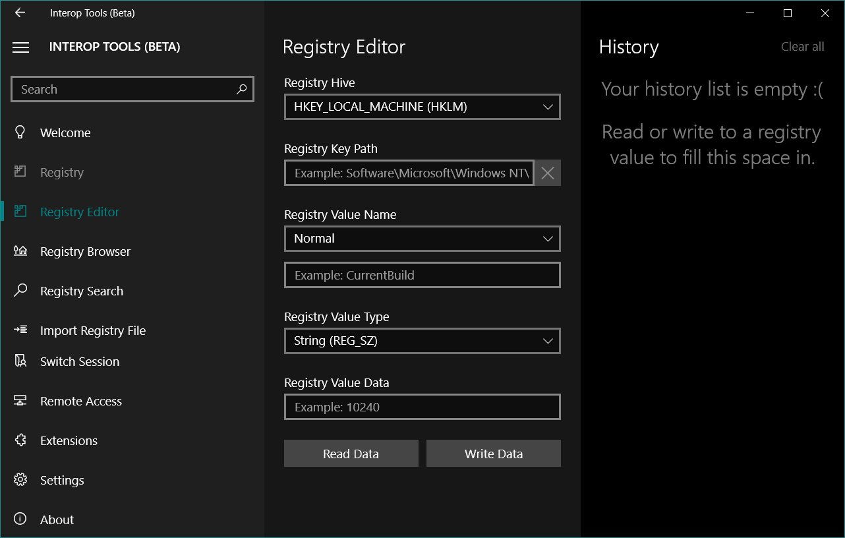Click the search magnifier icon in sidebar
Image resolution: width=845 pixels, height=538 pixels.
241,89
